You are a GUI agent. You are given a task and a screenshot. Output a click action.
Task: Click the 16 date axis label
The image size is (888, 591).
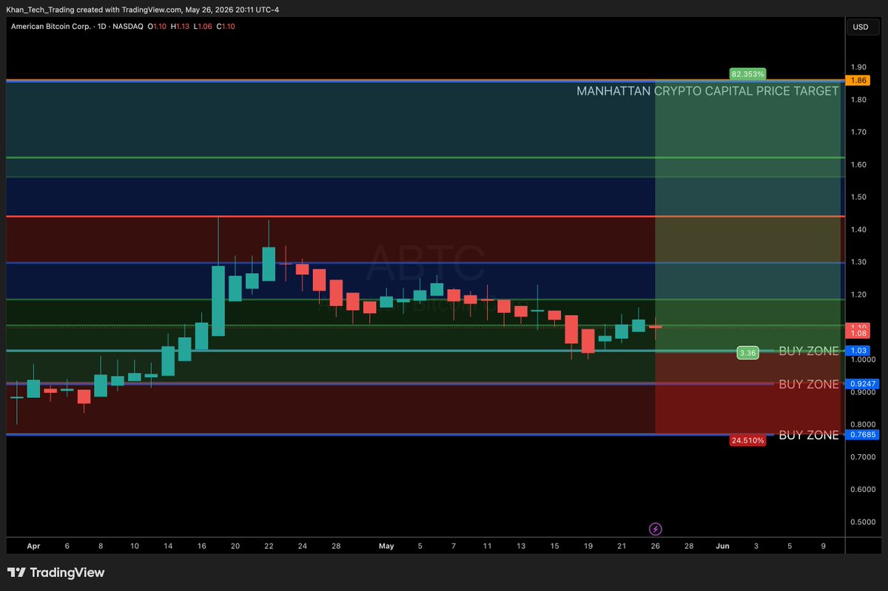click(x=201, y=546)
